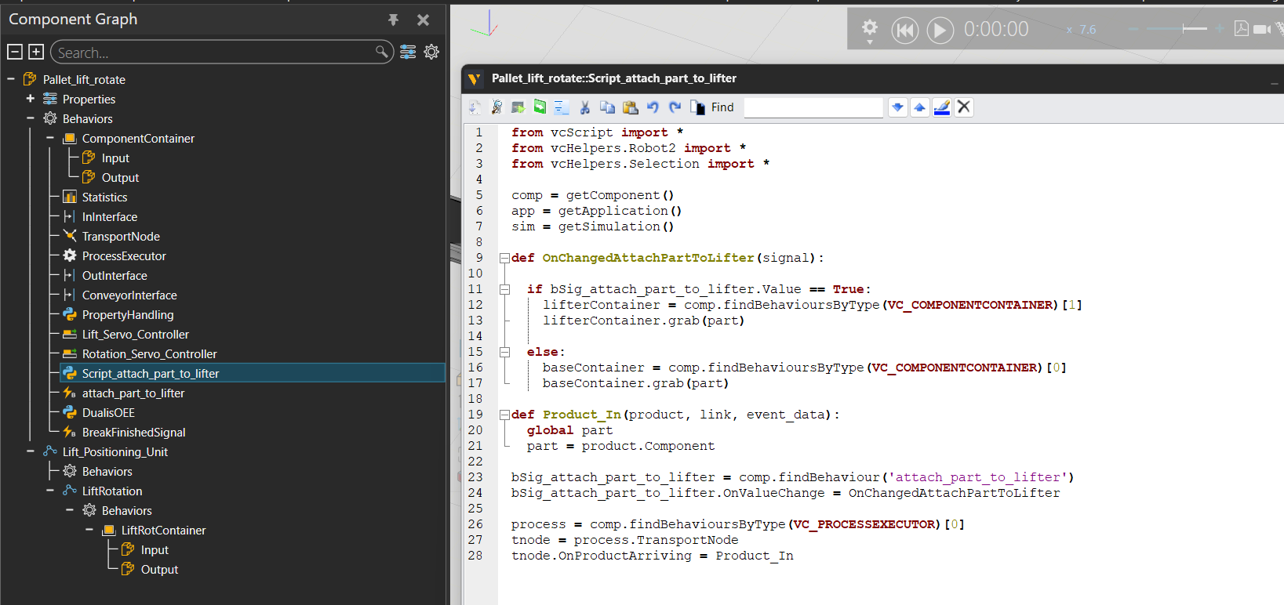Open the filter sliders icon in Component Graph
Viewport: 1284px width, 605px height.
pos(408,53)
